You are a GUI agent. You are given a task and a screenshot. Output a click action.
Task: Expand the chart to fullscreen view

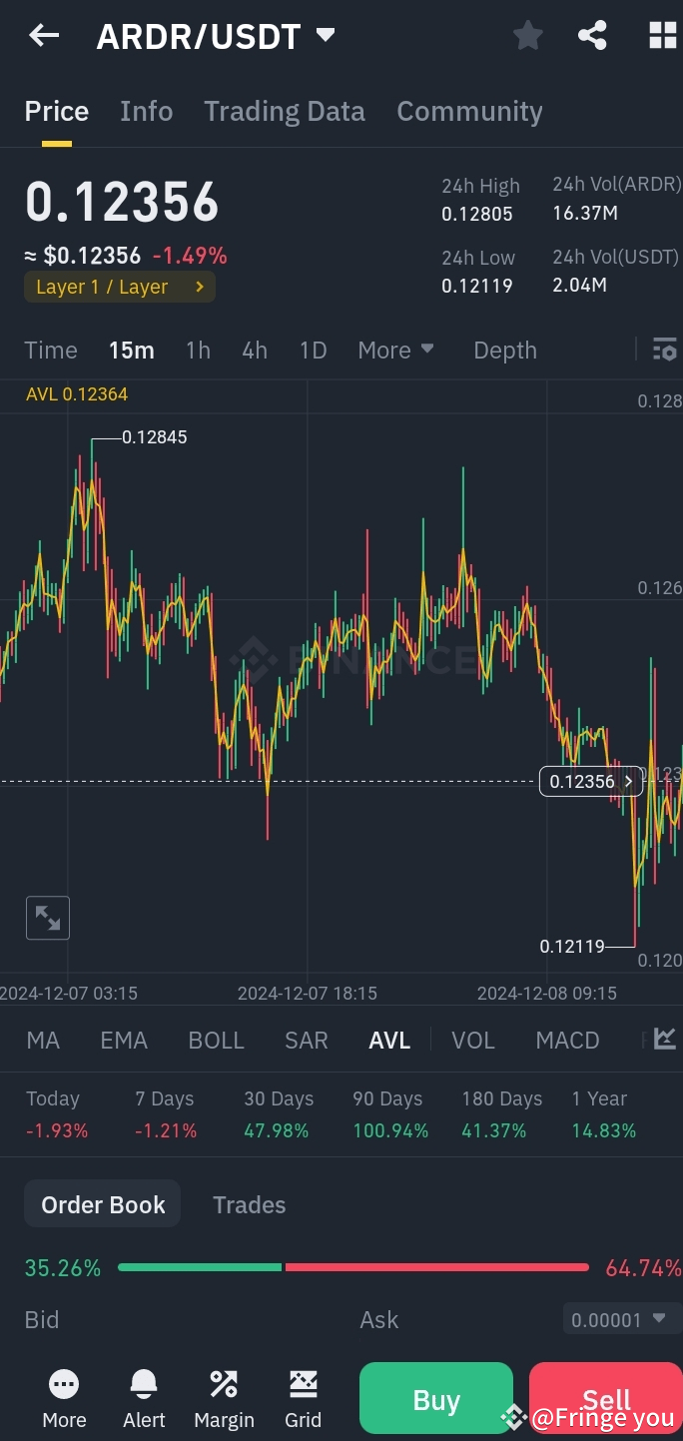coord(48,918)
